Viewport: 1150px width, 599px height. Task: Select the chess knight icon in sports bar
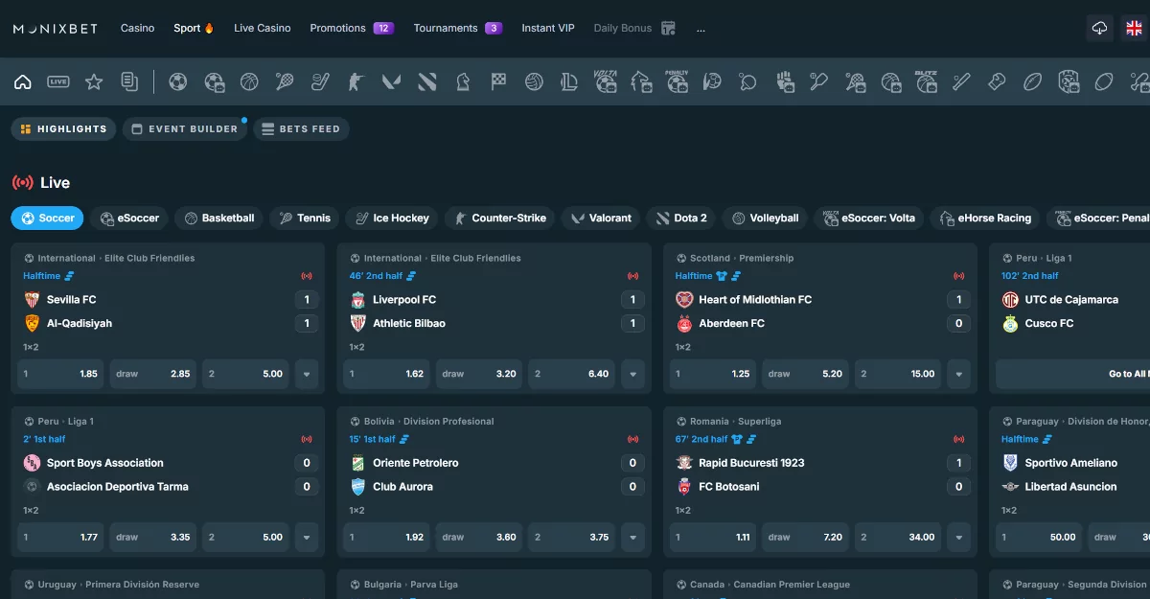click(x=463, y=81)
